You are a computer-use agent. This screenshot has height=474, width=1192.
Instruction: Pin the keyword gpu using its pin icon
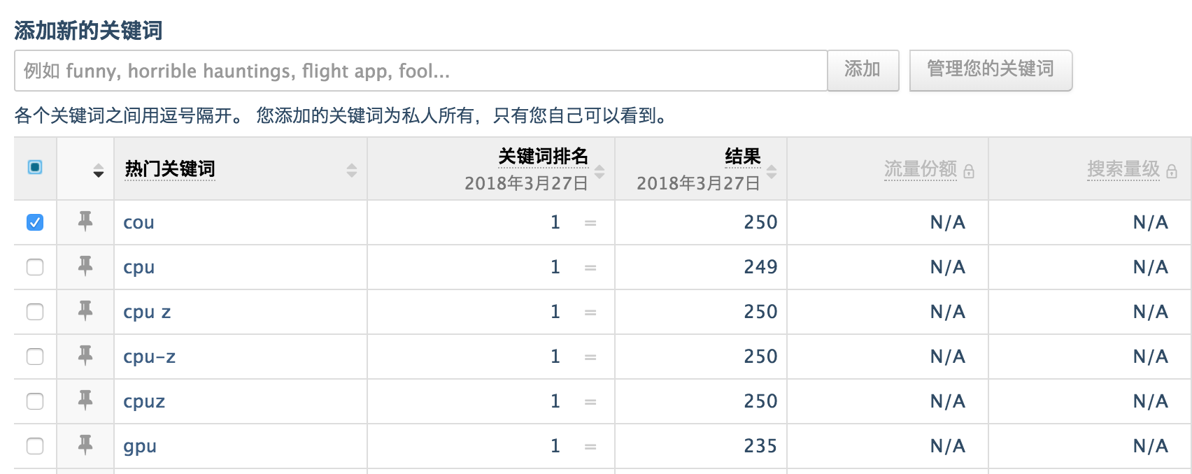tap(85, 445)
